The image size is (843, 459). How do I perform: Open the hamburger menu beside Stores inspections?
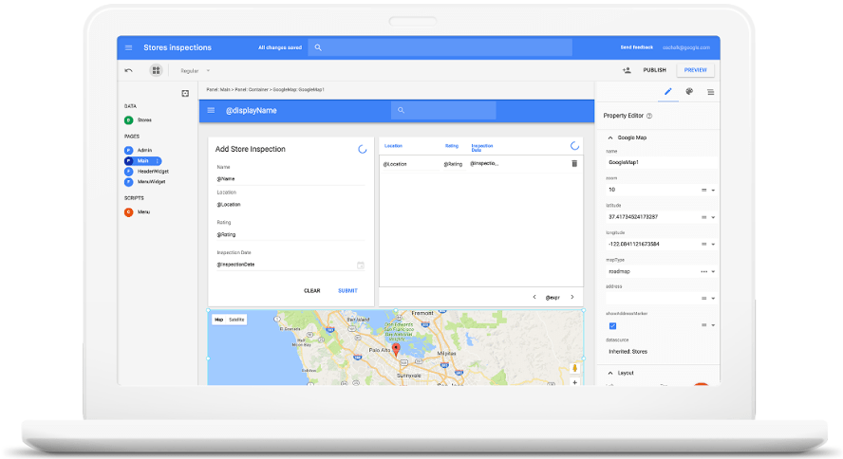pos(128,47)
